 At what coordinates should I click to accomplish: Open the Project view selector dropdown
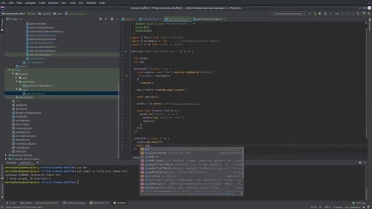pyautogui.click(x=14, y=19)
